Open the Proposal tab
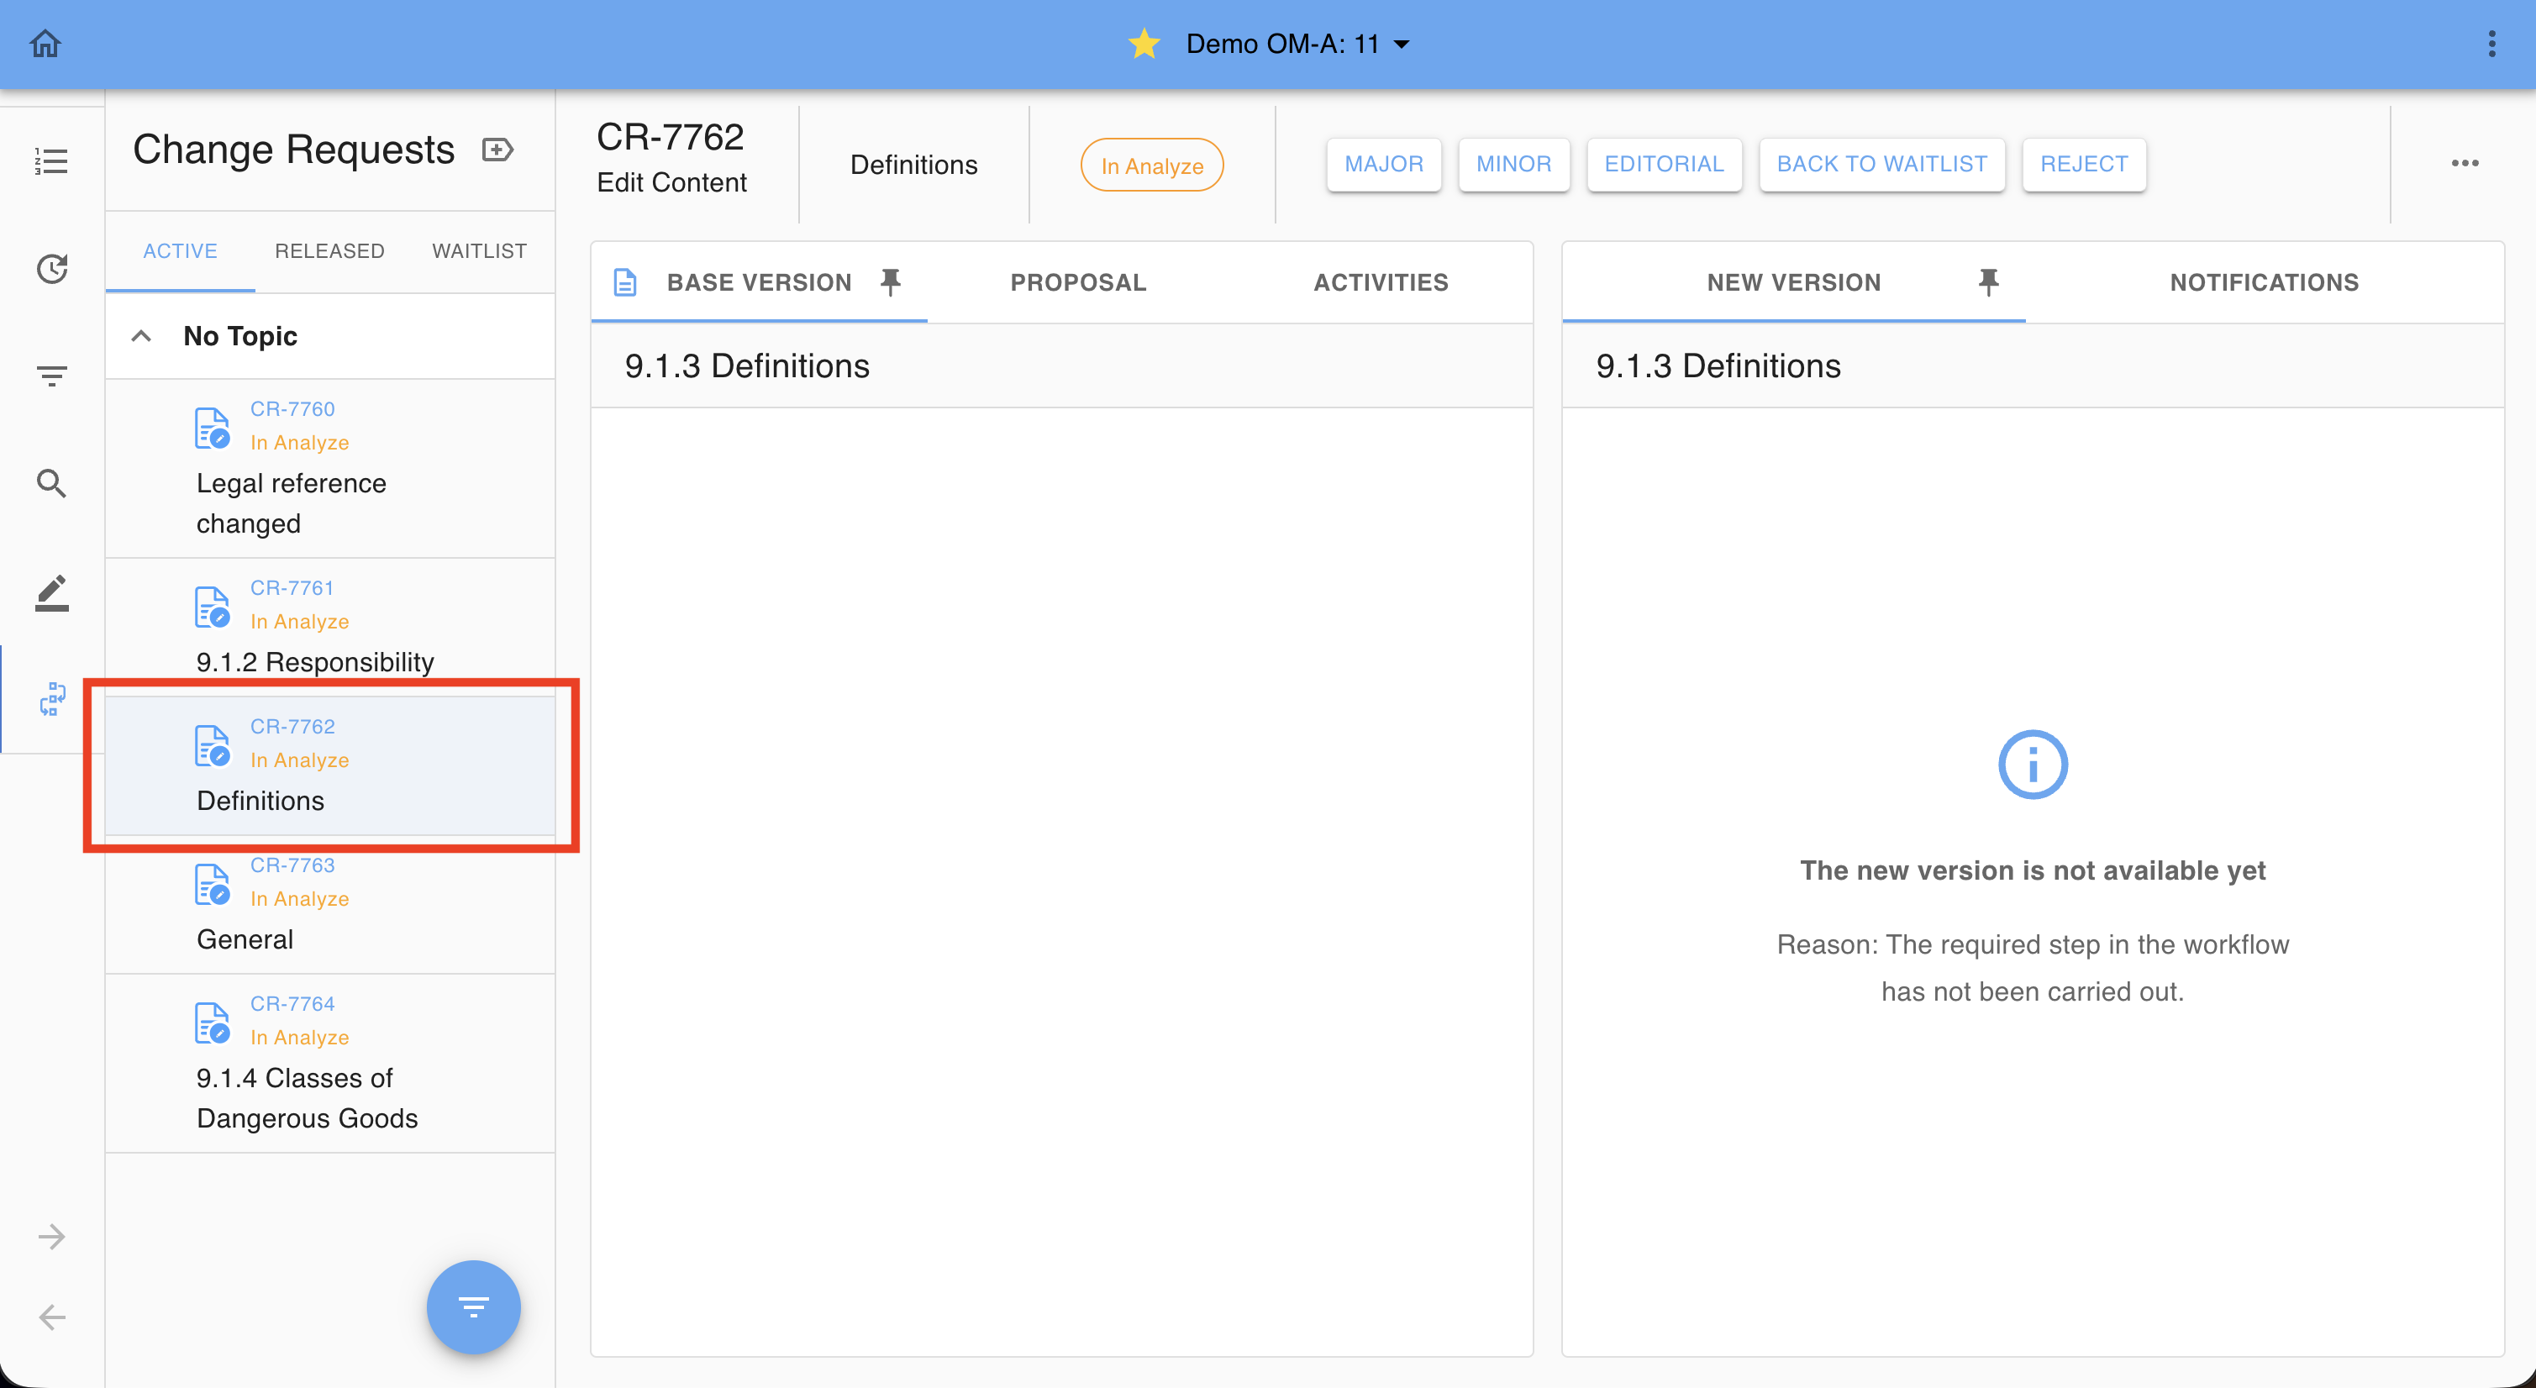The height and width of the screenshot is (1388, 2536). [x=1078, y=282]
